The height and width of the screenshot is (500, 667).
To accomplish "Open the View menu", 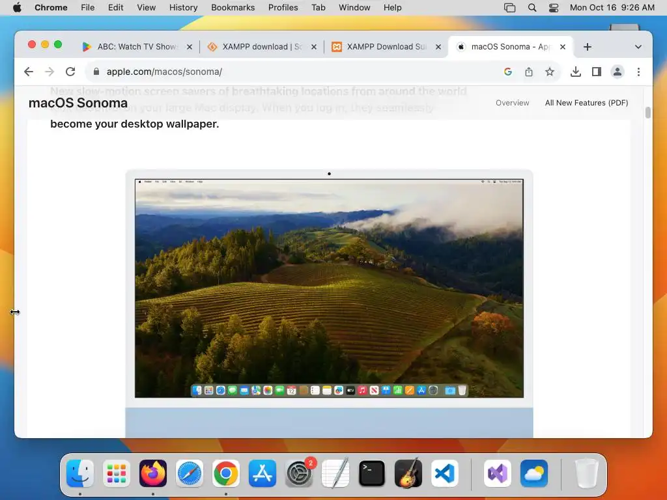I will [x=146, y=8].
